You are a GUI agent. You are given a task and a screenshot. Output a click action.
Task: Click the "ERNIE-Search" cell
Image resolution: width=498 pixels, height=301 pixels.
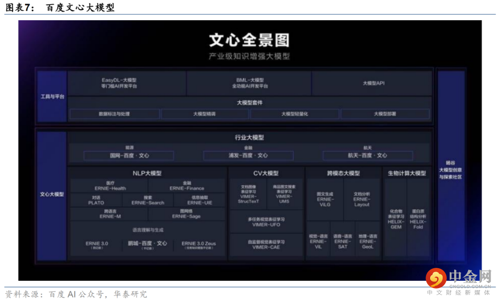click(148, 200)
